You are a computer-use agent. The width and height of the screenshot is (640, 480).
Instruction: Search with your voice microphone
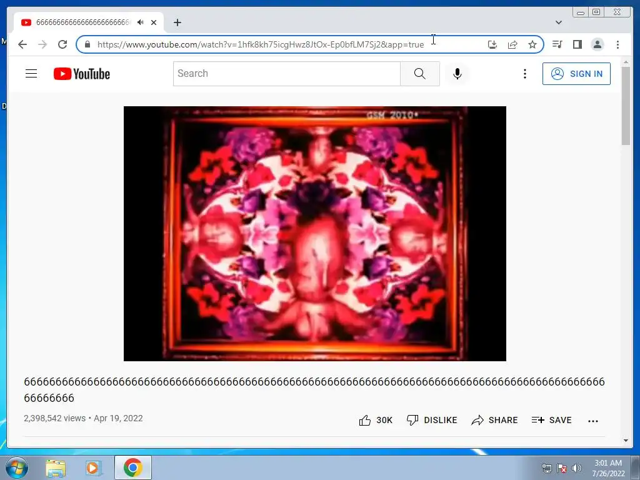click(457, 74)
